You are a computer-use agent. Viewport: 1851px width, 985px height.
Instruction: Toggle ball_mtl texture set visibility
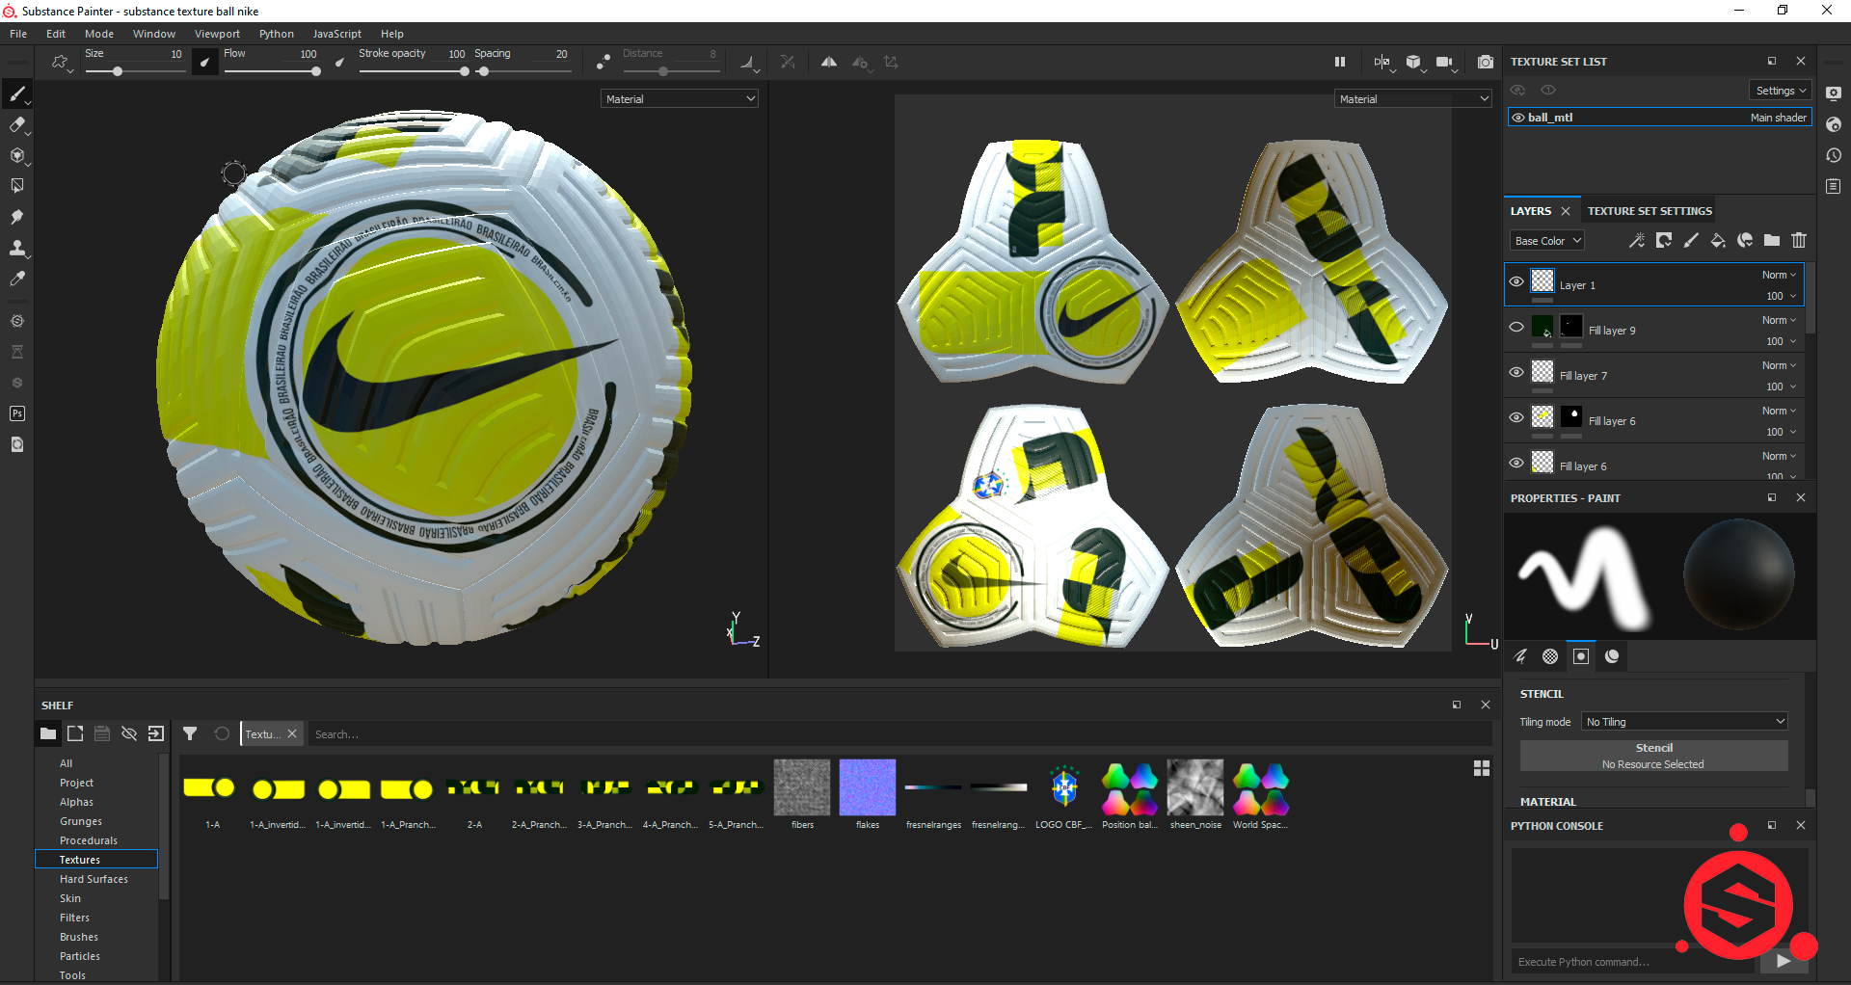[1518, 118]
